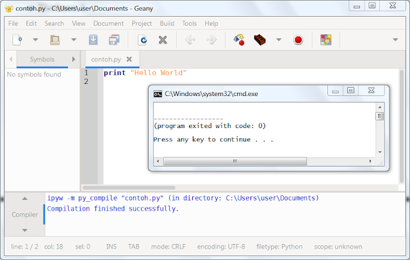
Task: Switch message tabs with down arrow
Action: 24,230
